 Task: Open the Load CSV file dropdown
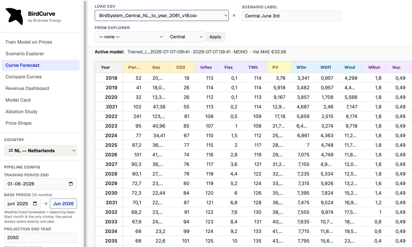tap(162, 15)
